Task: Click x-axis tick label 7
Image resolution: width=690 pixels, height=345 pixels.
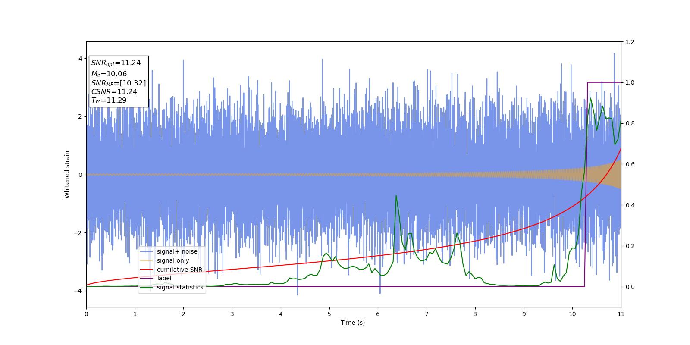Action: (x=427, y=314)
